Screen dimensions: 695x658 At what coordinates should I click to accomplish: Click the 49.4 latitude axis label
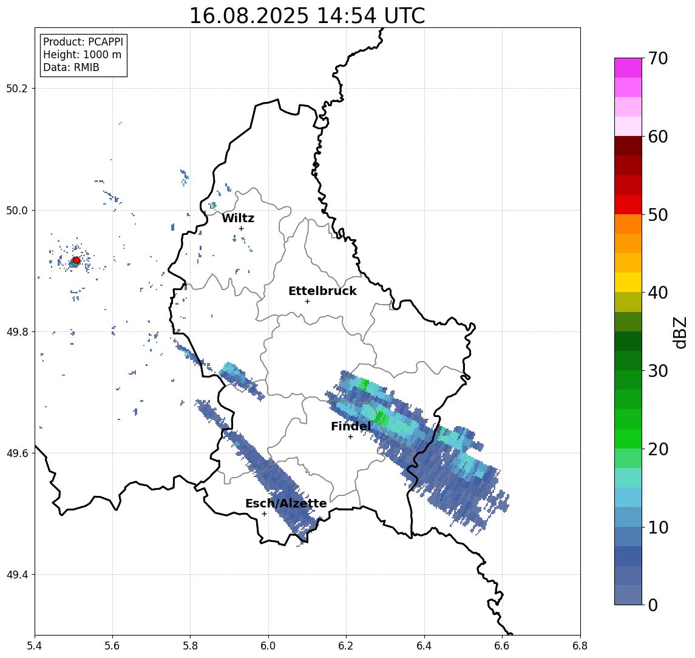[16, 575]
